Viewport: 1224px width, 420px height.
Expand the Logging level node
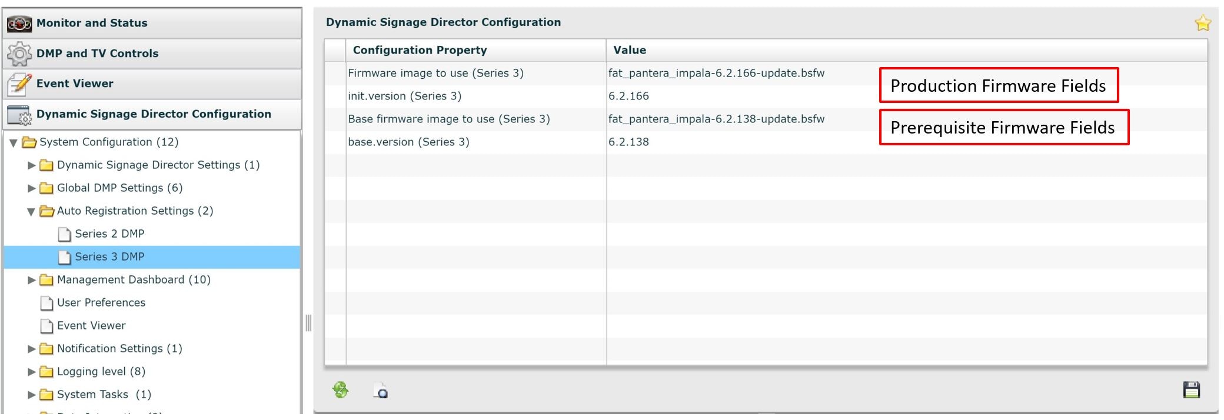32,372
